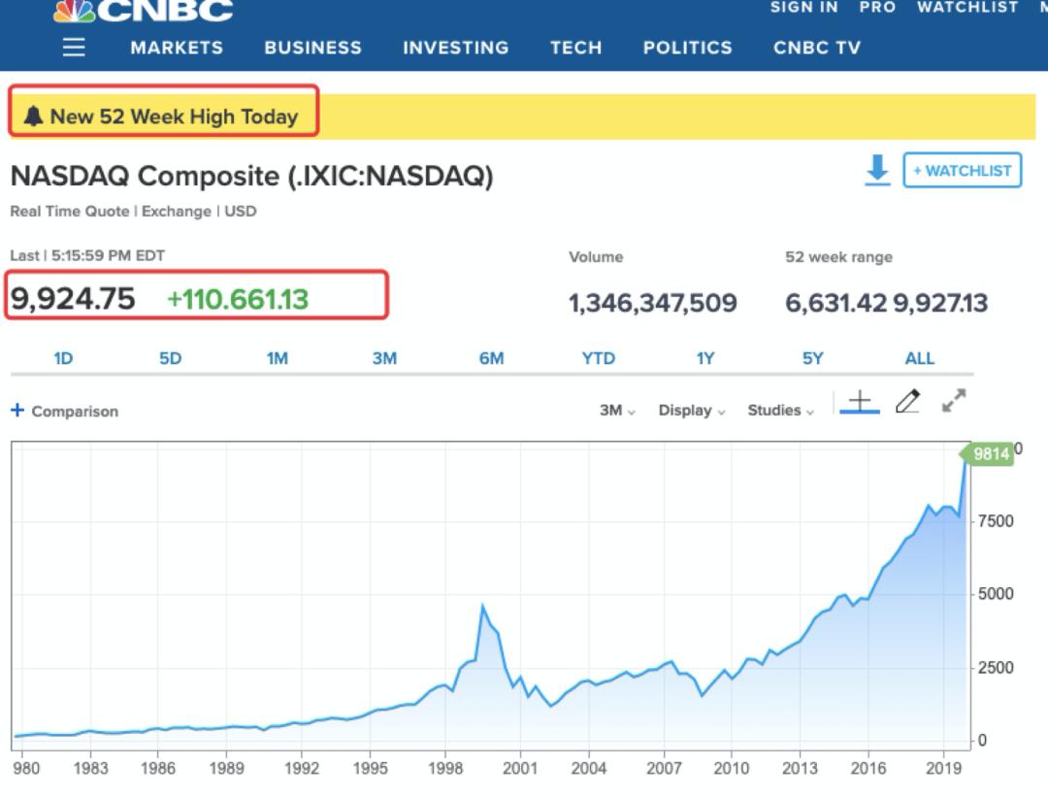Select the crosshair chart tool
This screenshot has width=1048, height=797.
[859, 403]
